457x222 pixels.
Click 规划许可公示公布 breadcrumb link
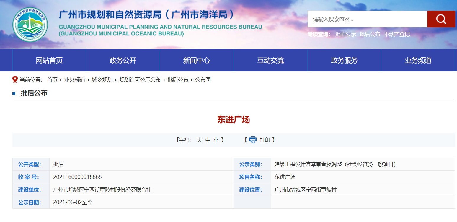[140, 80]
